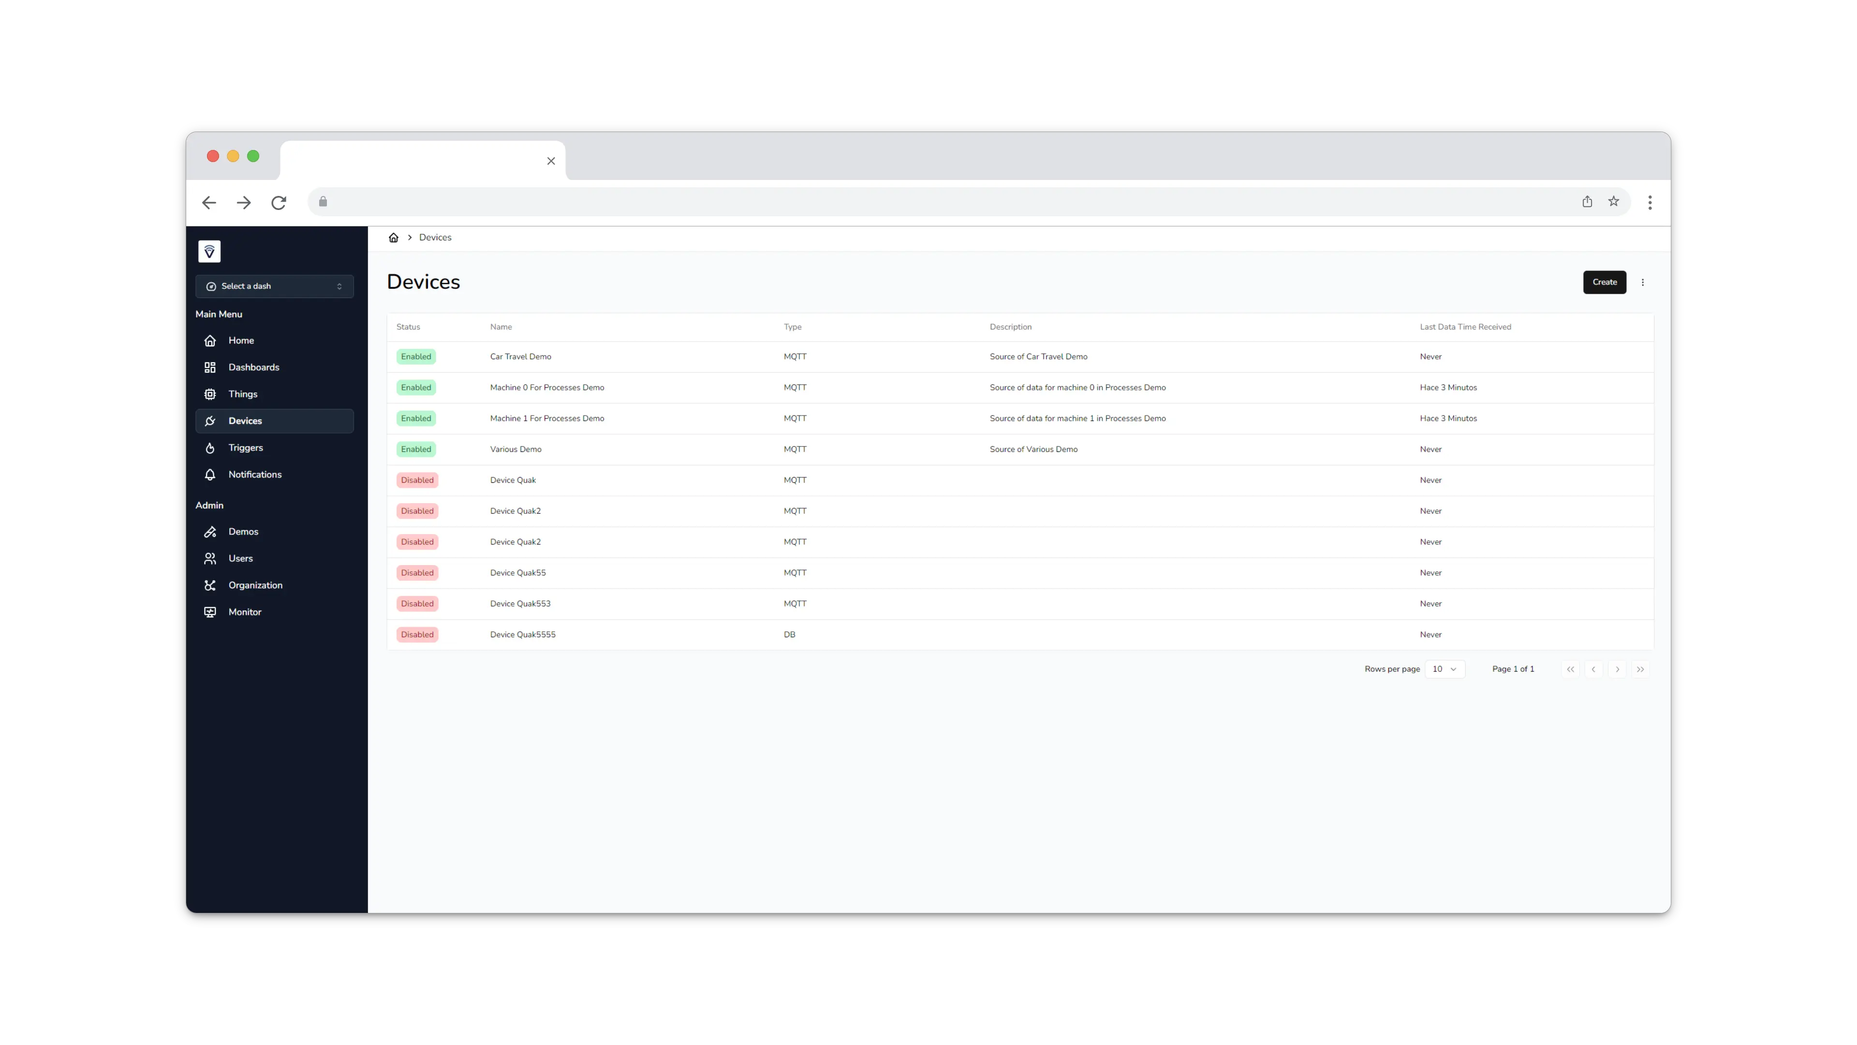This screenshot has width=1857, height=1045.
Task: Click the Enabled badge for Car Travel Demo
Action: [416, 356]
